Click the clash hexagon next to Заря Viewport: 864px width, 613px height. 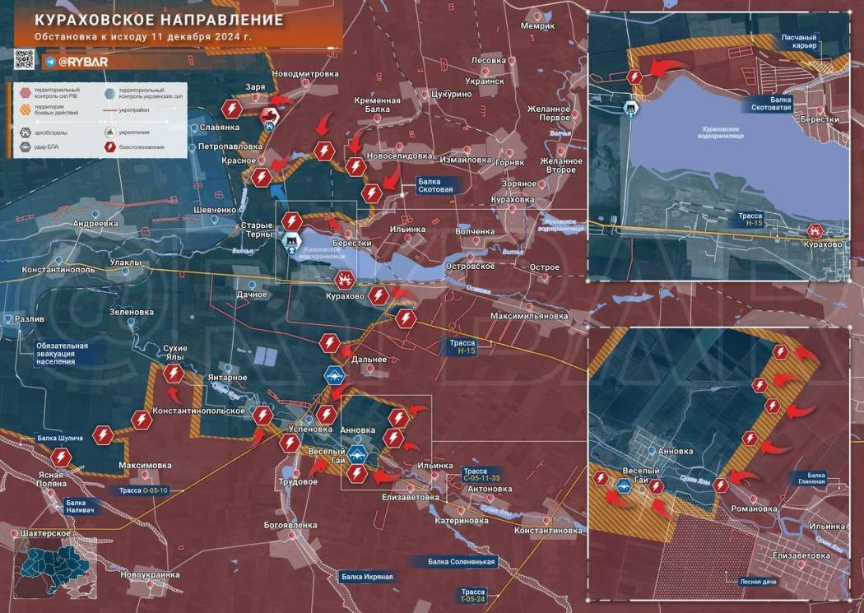tap(235, 110)
